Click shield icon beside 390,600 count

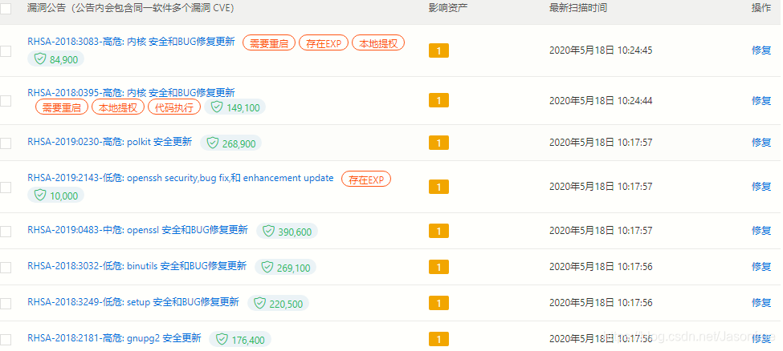coord(269,232)
